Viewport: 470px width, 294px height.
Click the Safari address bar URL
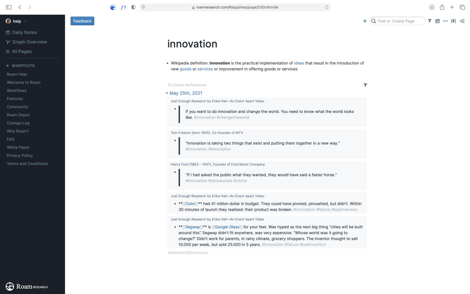[237, 7]
